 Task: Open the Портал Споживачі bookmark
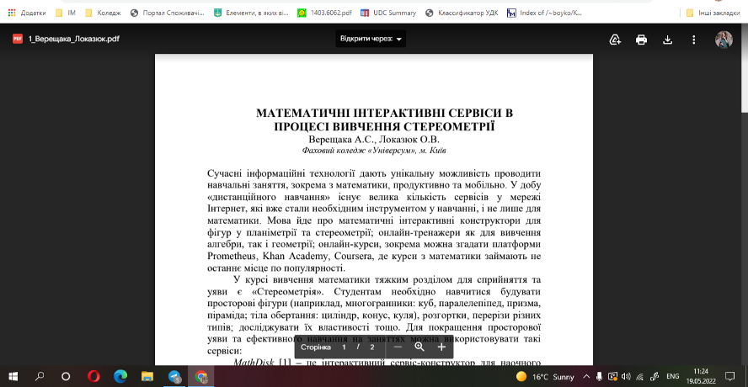tap(168, 13)
